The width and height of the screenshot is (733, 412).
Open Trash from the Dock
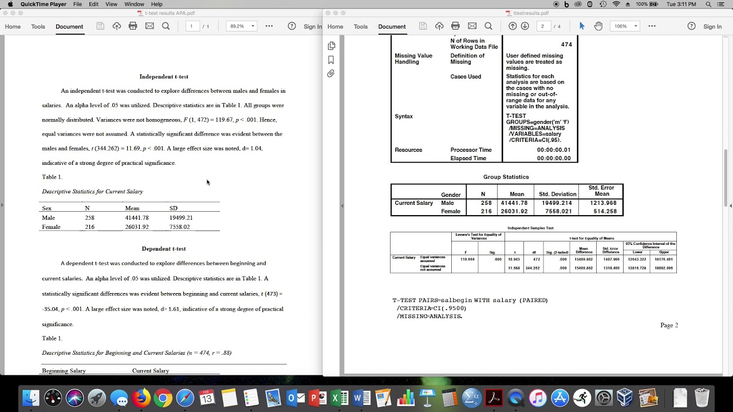pyautogui.click(x=702, y=398)
